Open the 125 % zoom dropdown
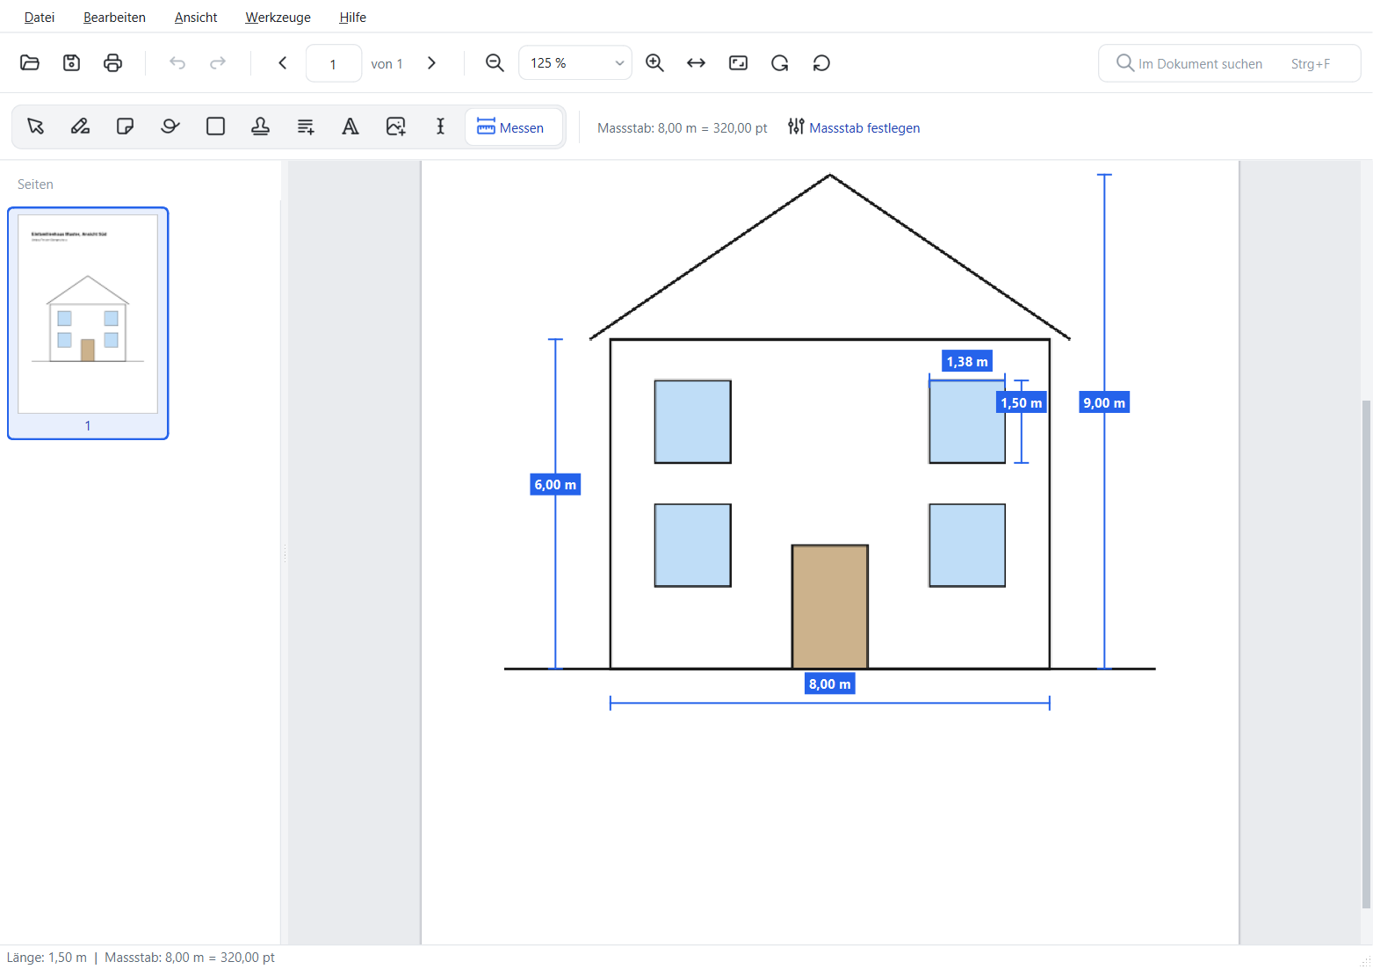 [x=575, y=62]
